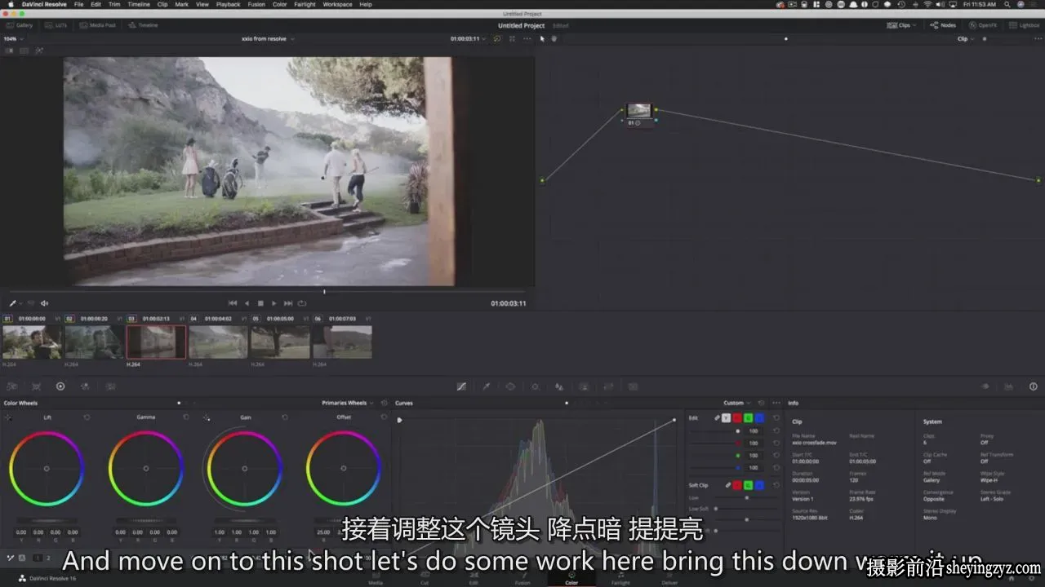
Task: Expand the Clips dropdown in toolbar
Action: 902,25
